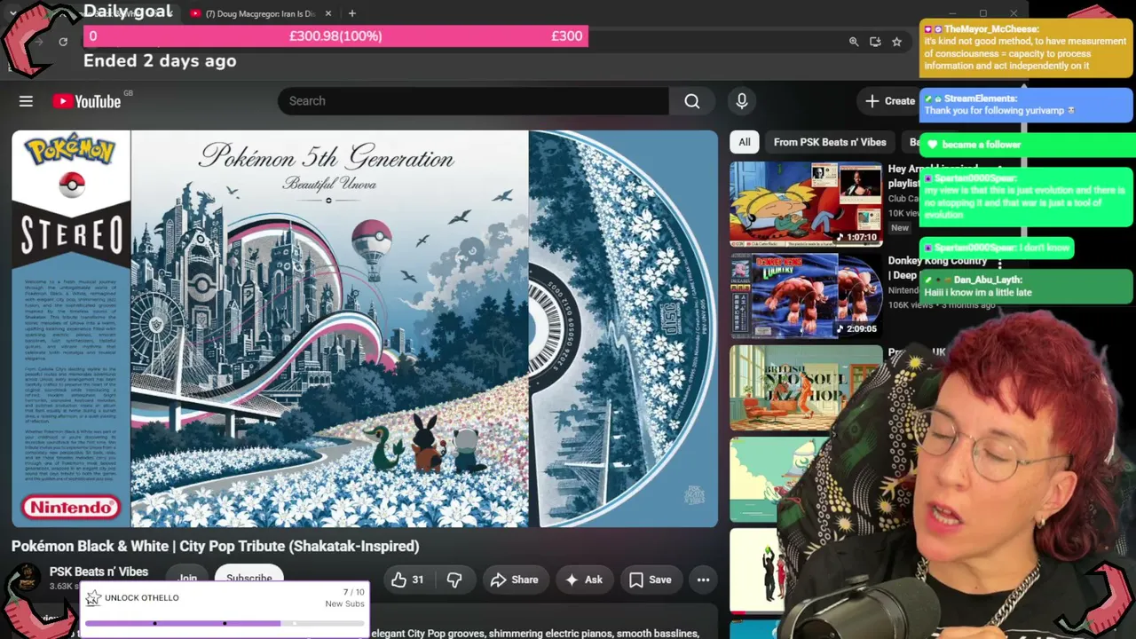Like the video with thumbs up

[x=407, y=580]
